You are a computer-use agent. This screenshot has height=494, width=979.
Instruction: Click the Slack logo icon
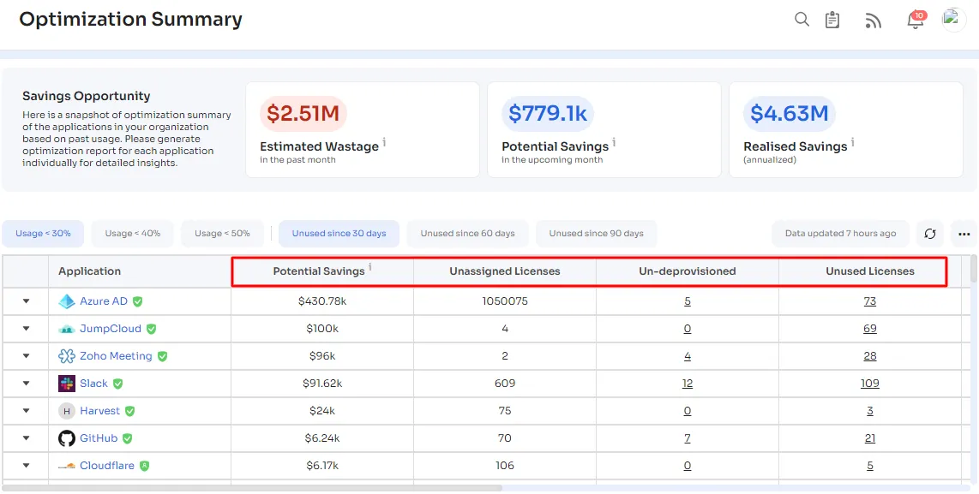[67, 384]
